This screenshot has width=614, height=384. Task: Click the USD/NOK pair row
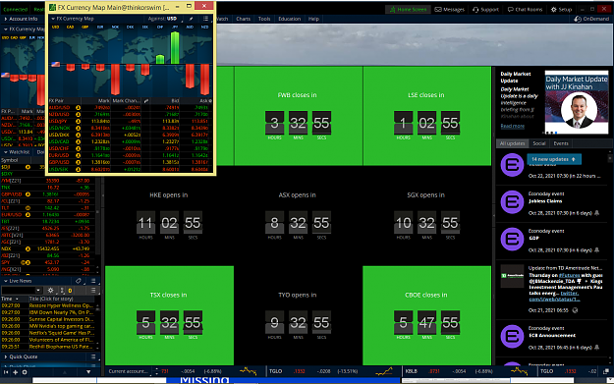[131, 128]
